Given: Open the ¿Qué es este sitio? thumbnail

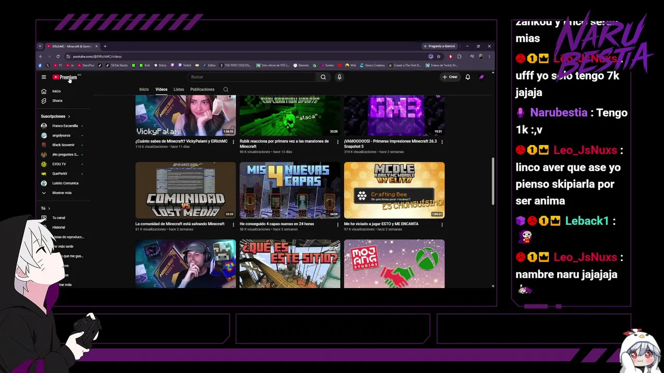Looking at the screenshot, I should [x=290, y=264].
